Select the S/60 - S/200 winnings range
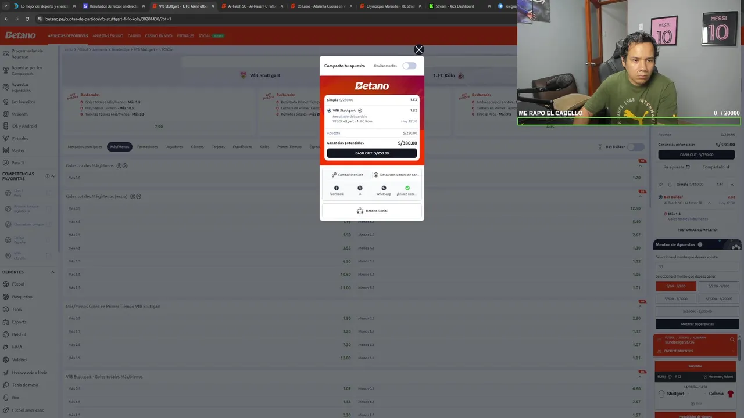 (676, 286)
